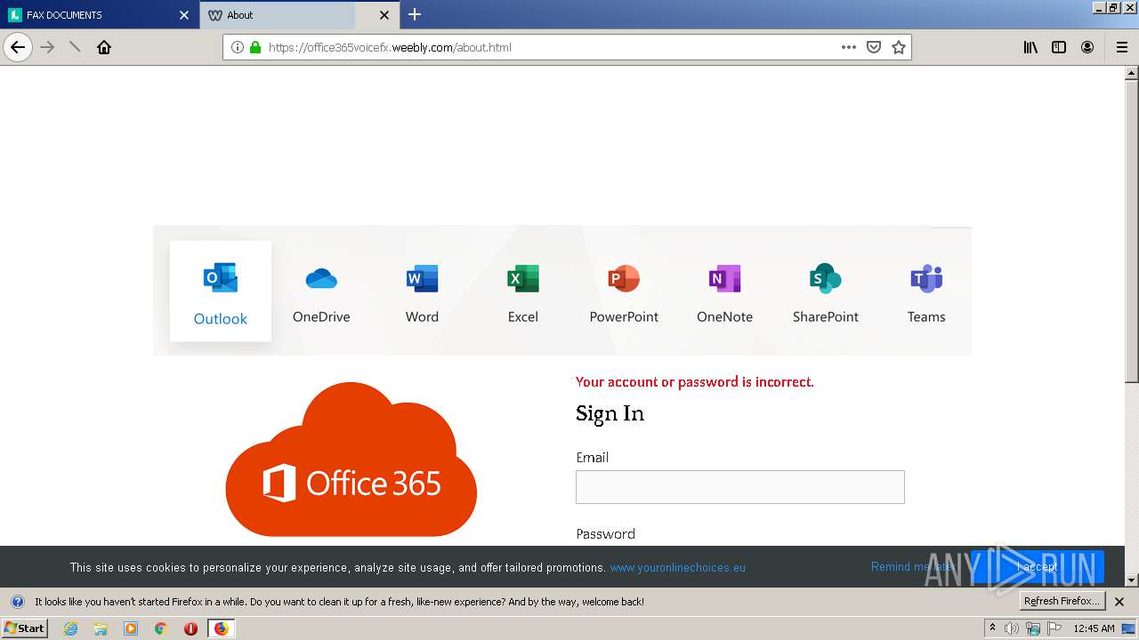Open the Opera taskbar icon
The height and width of the screenshot is (640, 1139).
click(x=190, y=628)
